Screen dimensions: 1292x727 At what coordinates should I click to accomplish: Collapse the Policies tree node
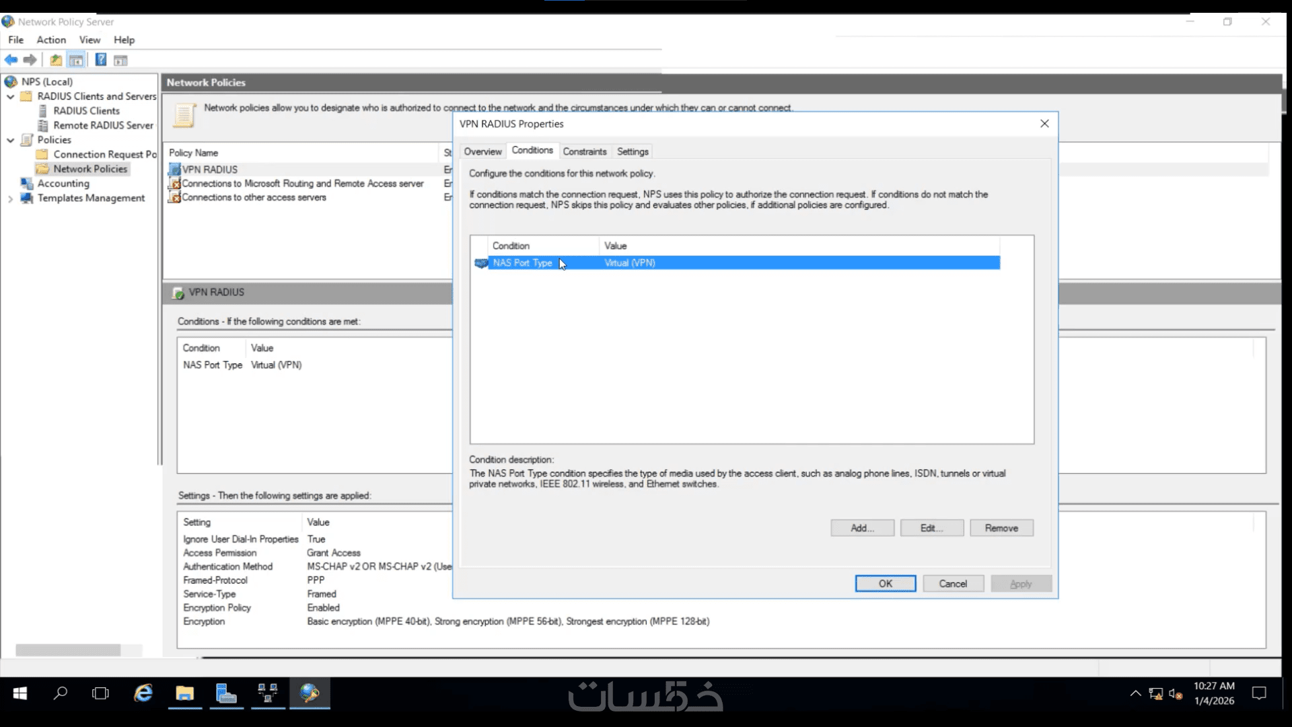coord(11,140)
